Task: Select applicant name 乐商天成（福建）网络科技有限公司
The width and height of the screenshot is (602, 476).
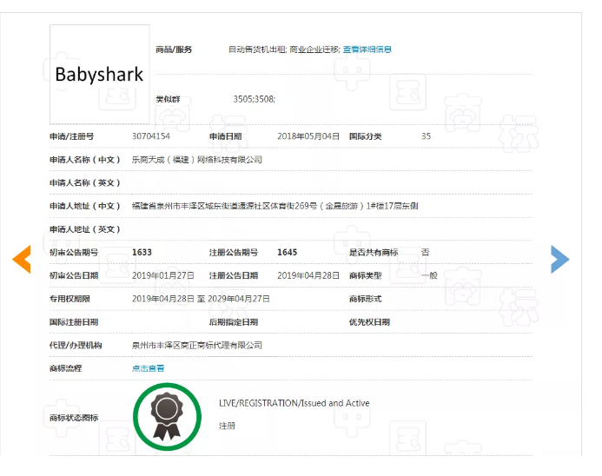Action: 196,160
